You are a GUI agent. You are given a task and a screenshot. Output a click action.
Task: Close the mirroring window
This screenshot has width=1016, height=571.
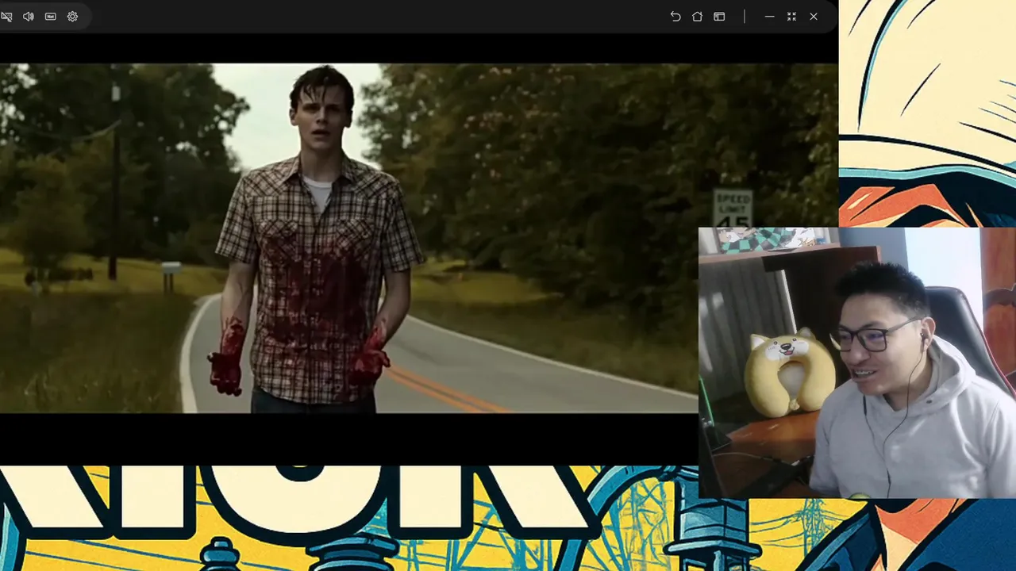814,17
